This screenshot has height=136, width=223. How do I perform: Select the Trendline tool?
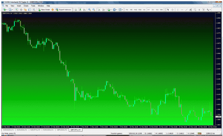pos(186,10)
